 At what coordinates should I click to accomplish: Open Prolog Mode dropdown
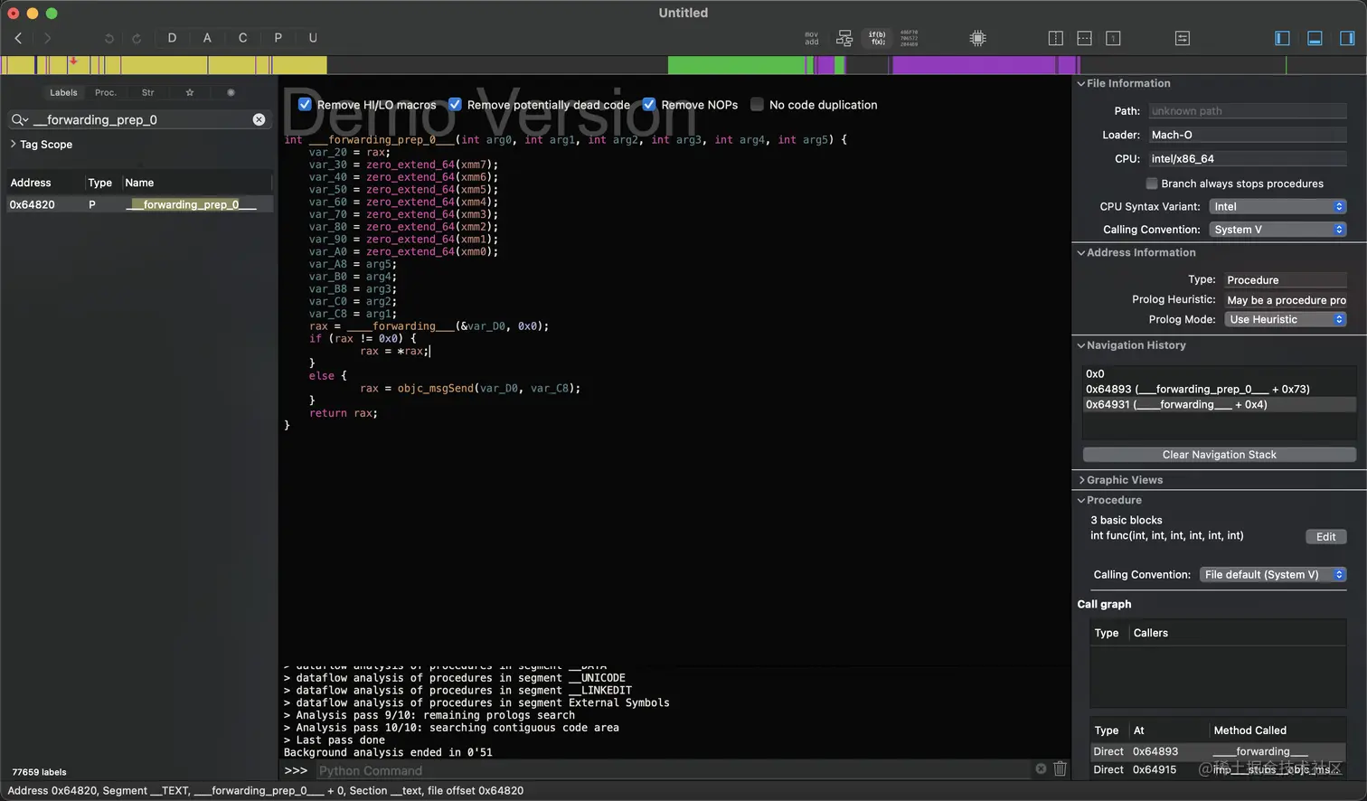(x=1286, y=319)
